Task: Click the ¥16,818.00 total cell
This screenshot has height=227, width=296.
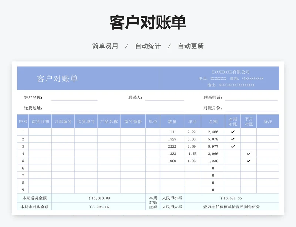Action: [99, 198]
